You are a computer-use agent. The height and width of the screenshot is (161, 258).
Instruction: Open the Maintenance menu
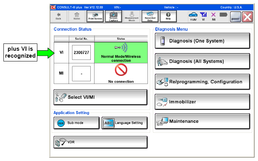click(202, 121)
